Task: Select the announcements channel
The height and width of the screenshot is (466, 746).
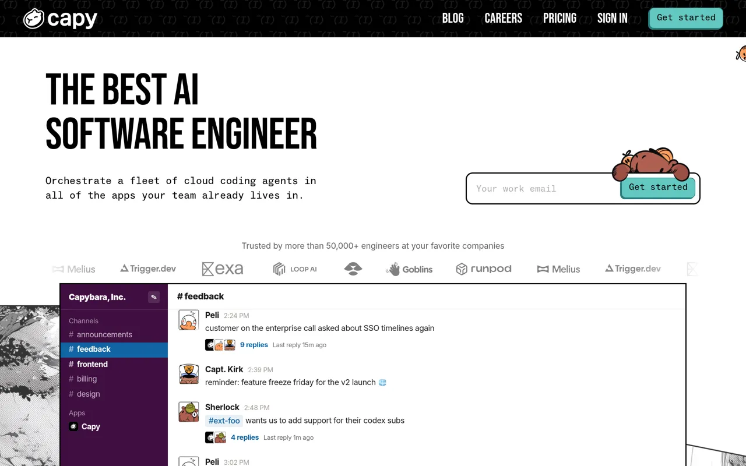Action: click(x=114, y=334)
